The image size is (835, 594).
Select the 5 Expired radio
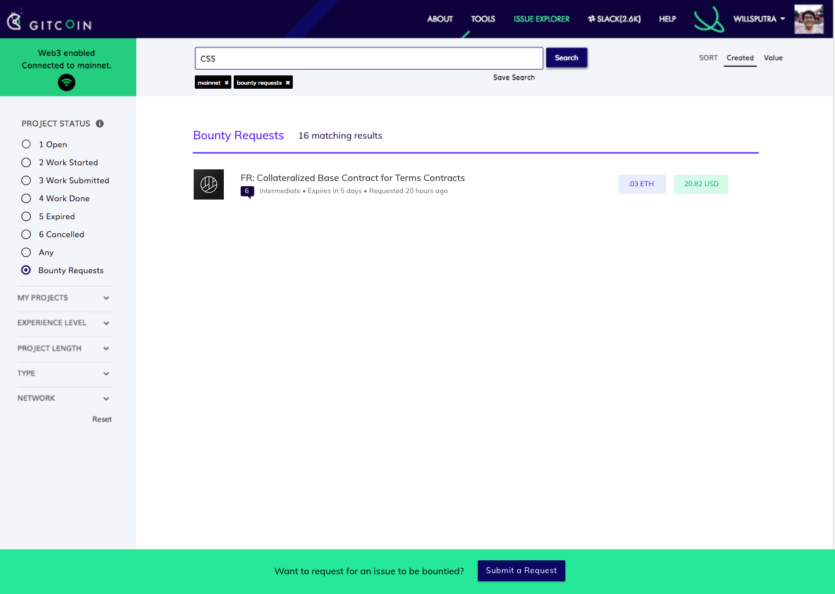(x=26, y=216)
